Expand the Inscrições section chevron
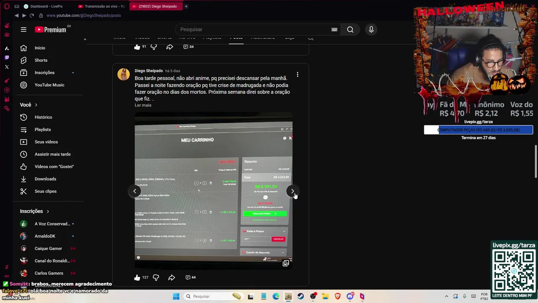The height and width of the screenshot is (303, 538). [x=48, y=211]
